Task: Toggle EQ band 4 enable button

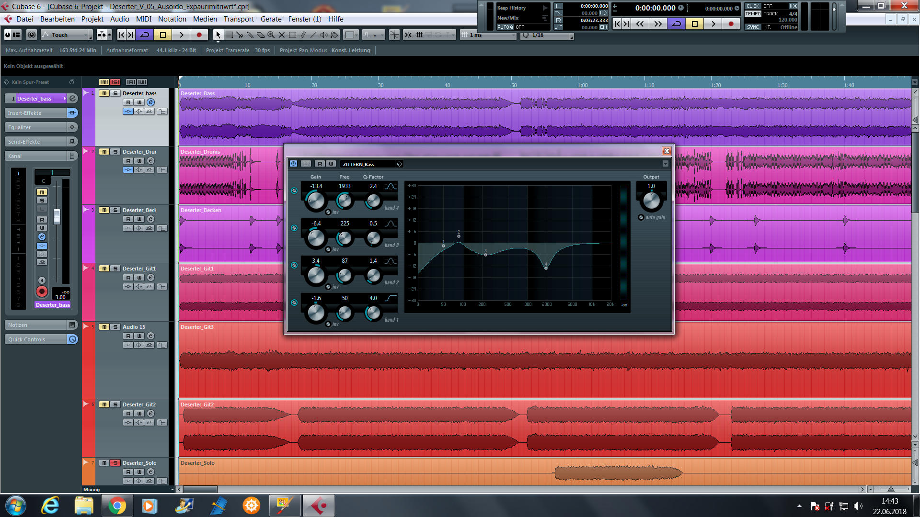Action: coord(294,191)
